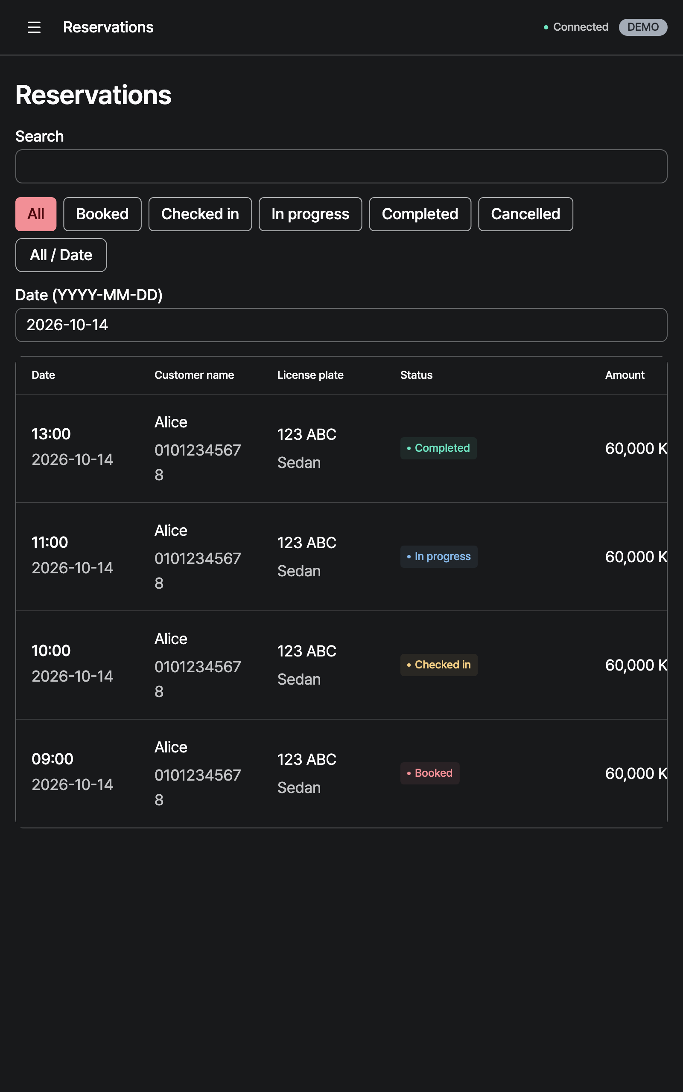Viewport: 683px width, 1092px height.
Task: Filter reservations by Completed
Action: [x=420, y=214]
